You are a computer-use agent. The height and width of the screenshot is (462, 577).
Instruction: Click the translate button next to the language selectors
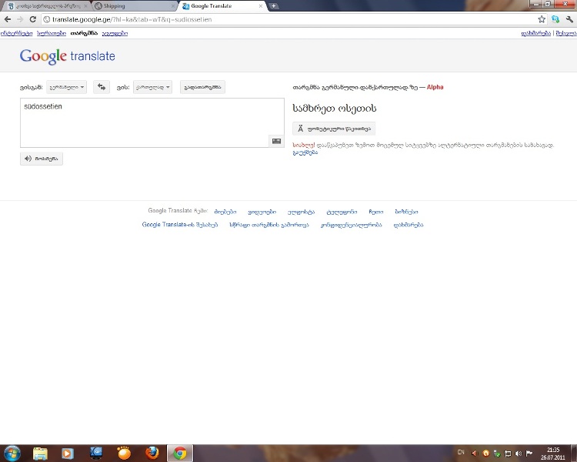[202, 87]
